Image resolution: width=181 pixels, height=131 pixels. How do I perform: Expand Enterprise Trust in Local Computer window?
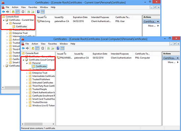click(x=27, y=73)
